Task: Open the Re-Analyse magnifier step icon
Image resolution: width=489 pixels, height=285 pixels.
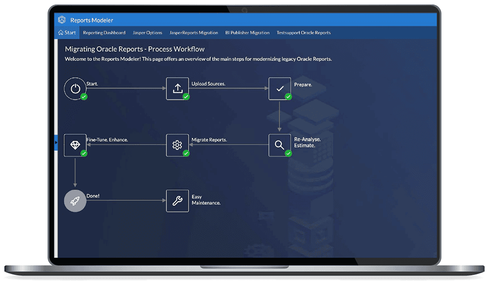Action: [280, 145]
